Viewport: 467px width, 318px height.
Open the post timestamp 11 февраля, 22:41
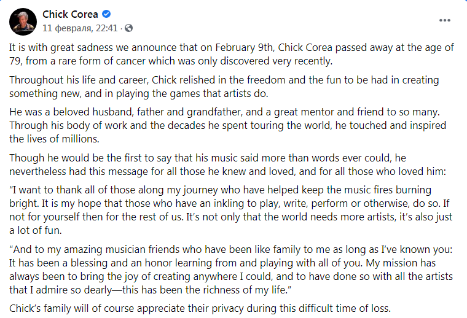pyautogui.click(x=80, y=28)
